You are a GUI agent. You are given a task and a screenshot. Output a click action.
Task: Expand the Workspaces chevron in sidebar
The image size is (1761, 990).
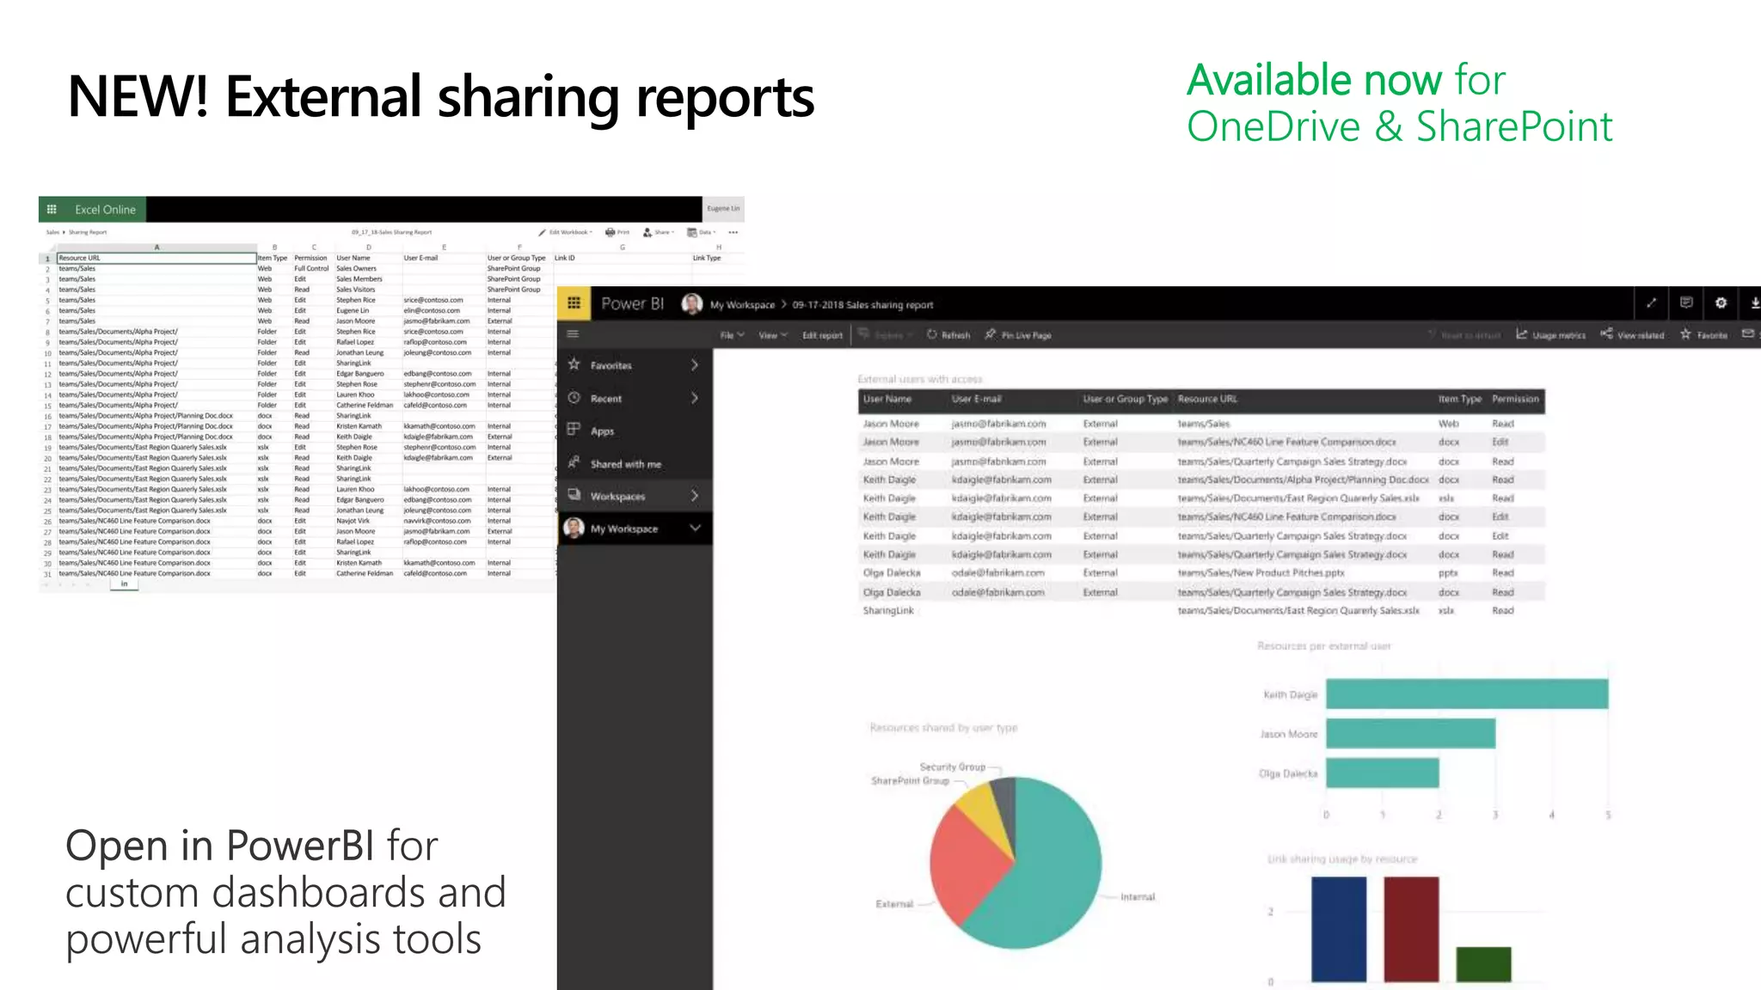coord(695,496)
